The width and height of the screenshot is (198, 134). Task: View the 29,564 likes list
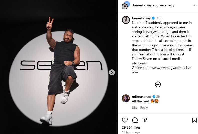131,127
